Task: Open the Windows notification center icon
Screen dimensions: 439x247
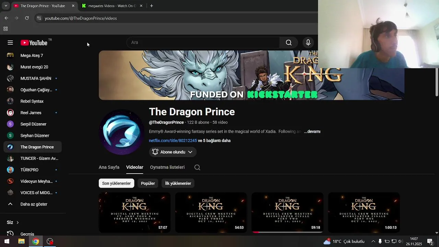Action: pyautogui.click(x=430, y=242)
